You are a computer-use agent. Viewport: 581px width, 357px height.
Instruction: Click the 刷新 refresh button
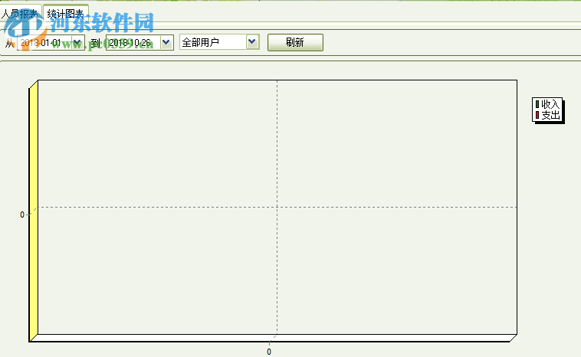coord(295,42)
